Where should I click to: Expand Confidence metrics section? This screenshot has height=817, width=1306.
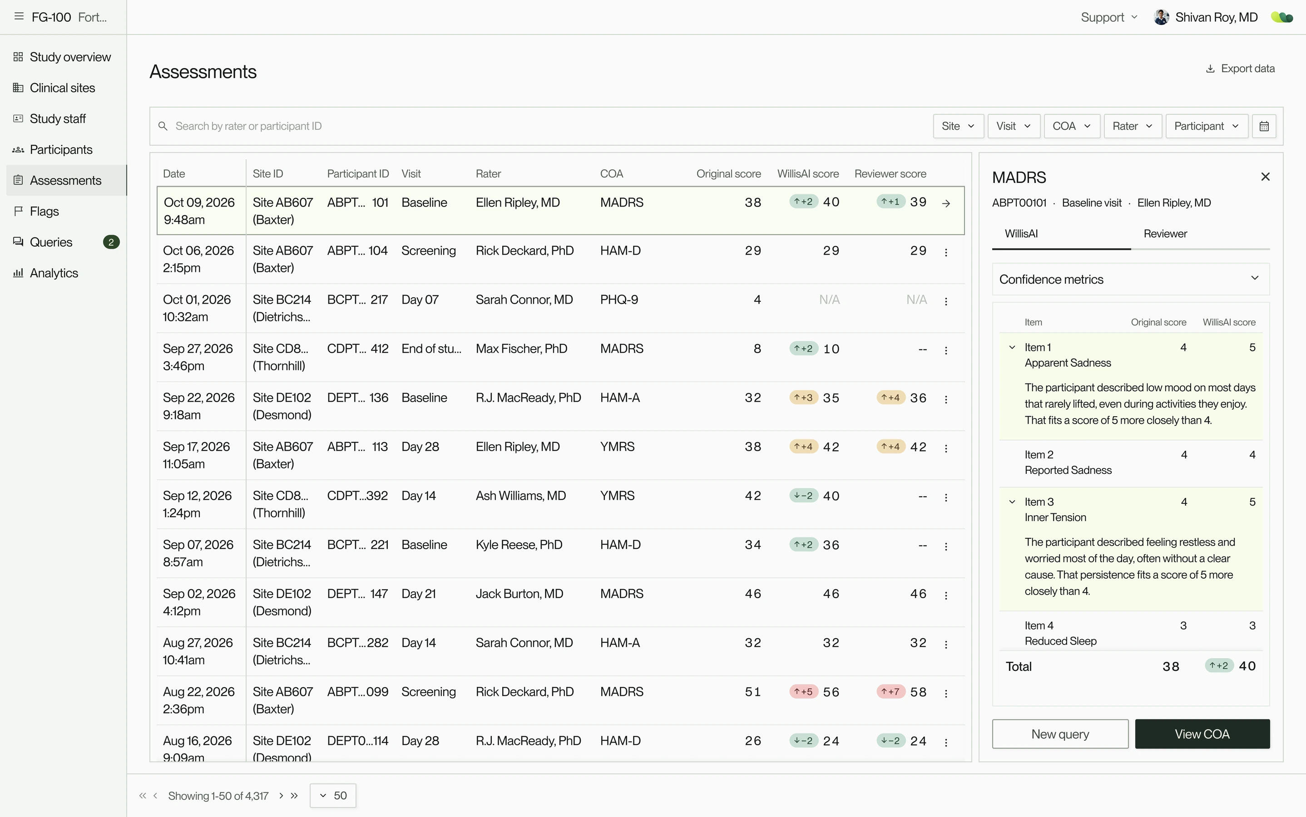pos(1130,279)
